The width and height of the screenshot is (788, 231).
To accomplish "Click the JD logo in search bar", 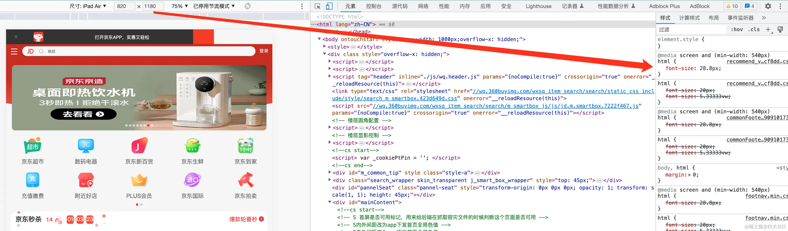I will (x=30, y=51).
